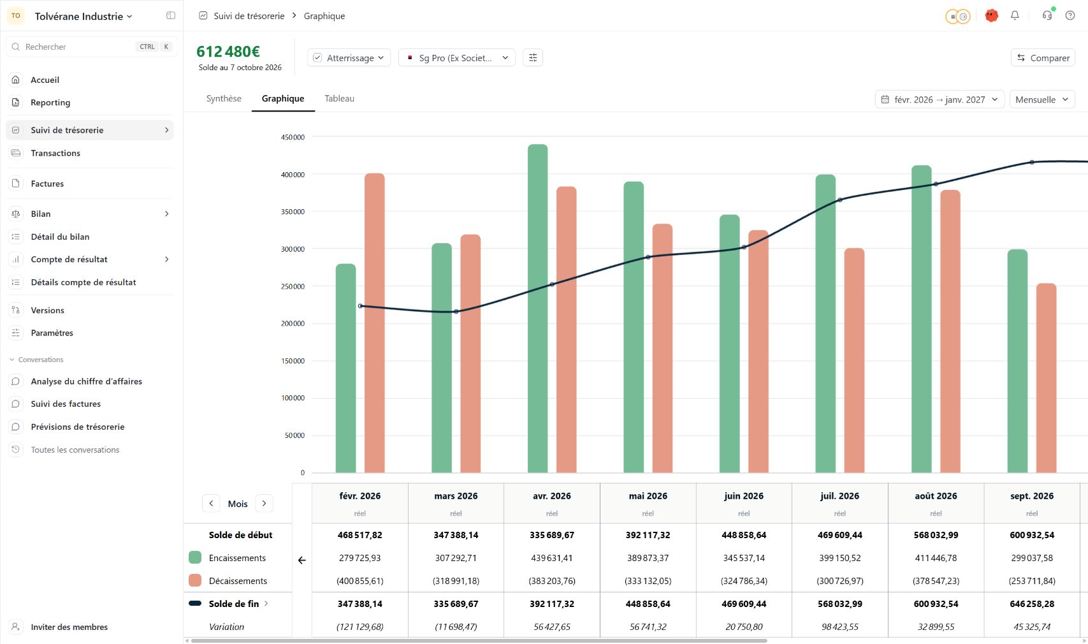Open the Mensuelle periodicity dropdown
Image resolution: width=1088 pixels, height=644 pixels.
[1042, 99]
